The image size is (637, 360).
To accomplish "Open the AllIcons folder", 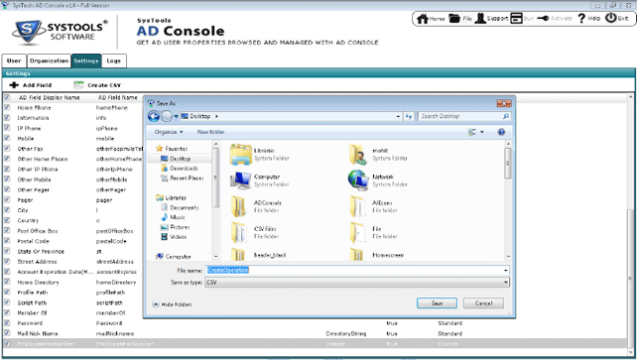I will [358, 206].
